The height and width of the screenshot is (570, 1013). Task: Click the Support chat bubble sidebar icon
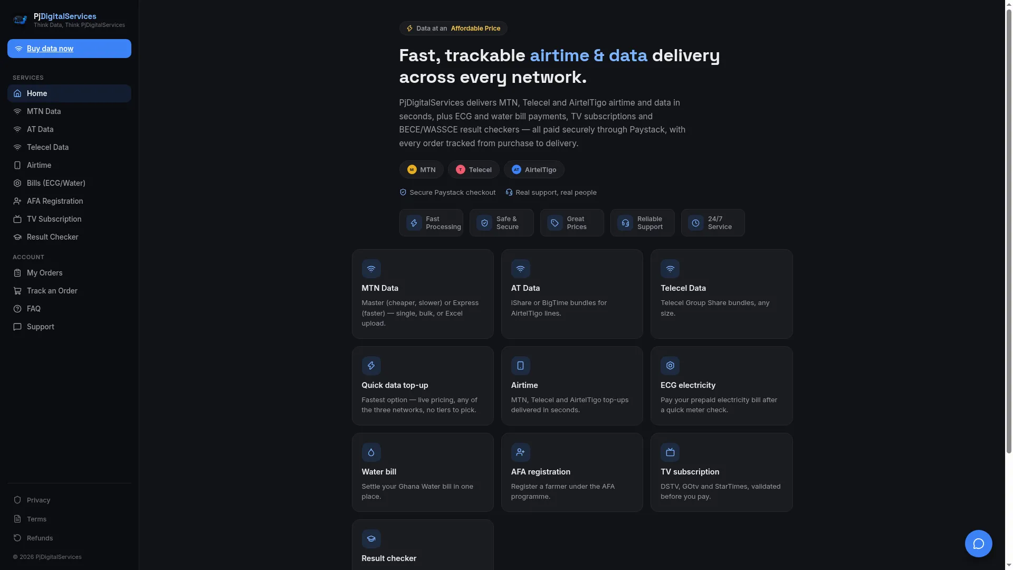(x=17, y=327)
